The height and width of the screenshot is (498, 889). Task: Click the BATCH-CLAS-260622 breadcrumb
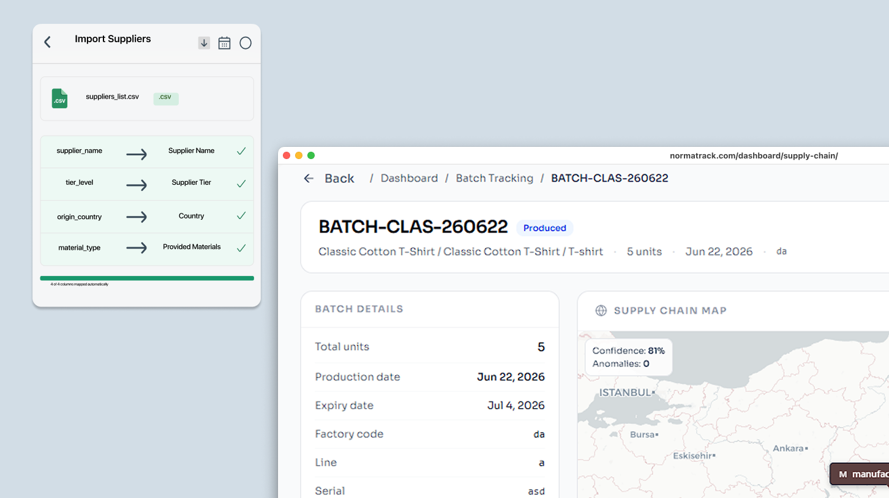[610, 178]
